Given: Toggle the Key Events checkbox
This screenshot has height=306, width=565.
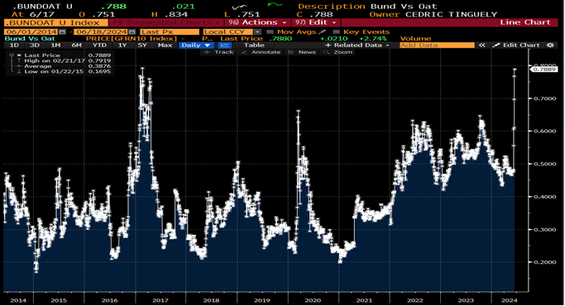Looking at the screenshot, I should (x=336, y=31).
